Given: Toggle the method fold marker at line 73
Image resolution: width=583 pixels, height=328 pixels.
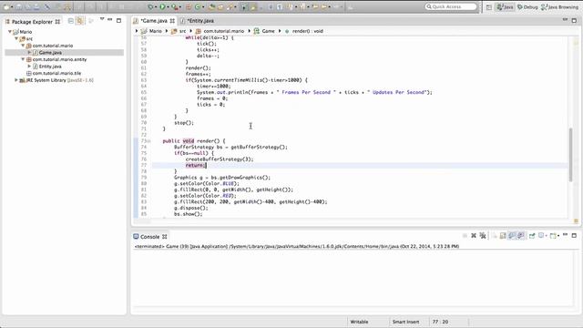Looking at the screenshot, I should [x=148, y=141].
